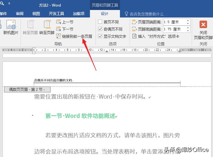
Task: Increase 页脚底端距离 with up arrow
Action: [188, 28]
